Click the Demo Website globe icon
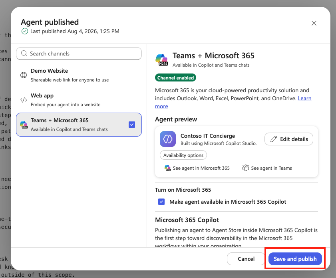The image size is (336, 278). tap(24, 75)
